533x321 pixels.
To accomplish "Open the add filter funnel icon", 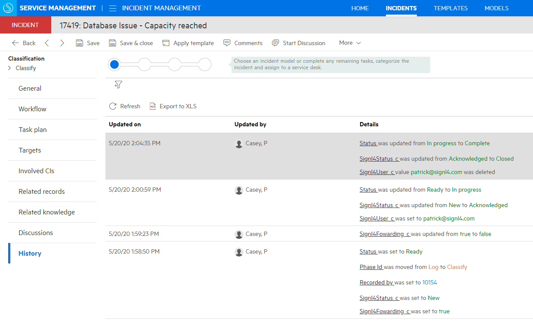I will (118, 85).
